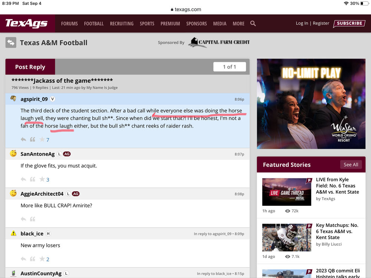Screen dimensions: 371x278
Task: Star the black_ice post
Action: [x=42, y=259]
